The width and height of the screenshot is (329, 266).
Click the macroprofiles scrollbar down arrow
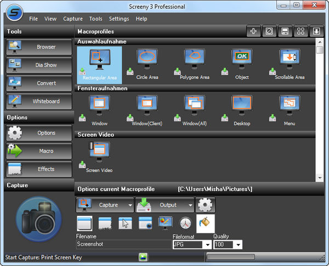pyautogui.click(x=320, y=178)
